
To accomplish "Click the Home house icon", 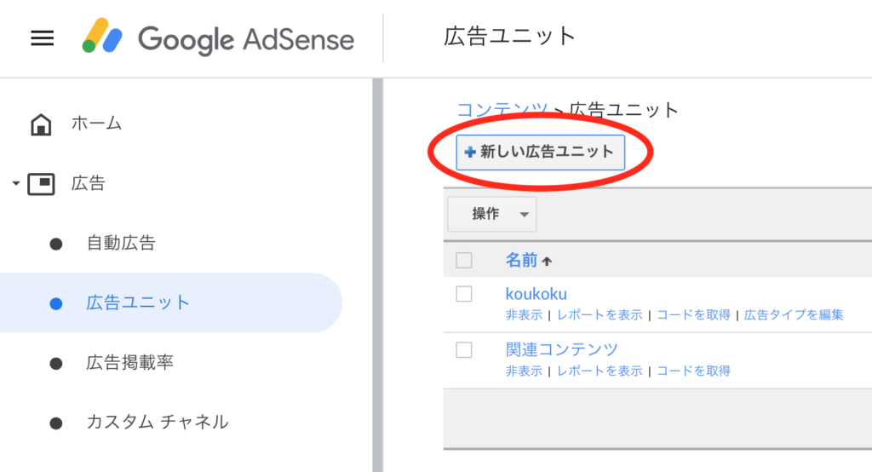I will [41, 124].
